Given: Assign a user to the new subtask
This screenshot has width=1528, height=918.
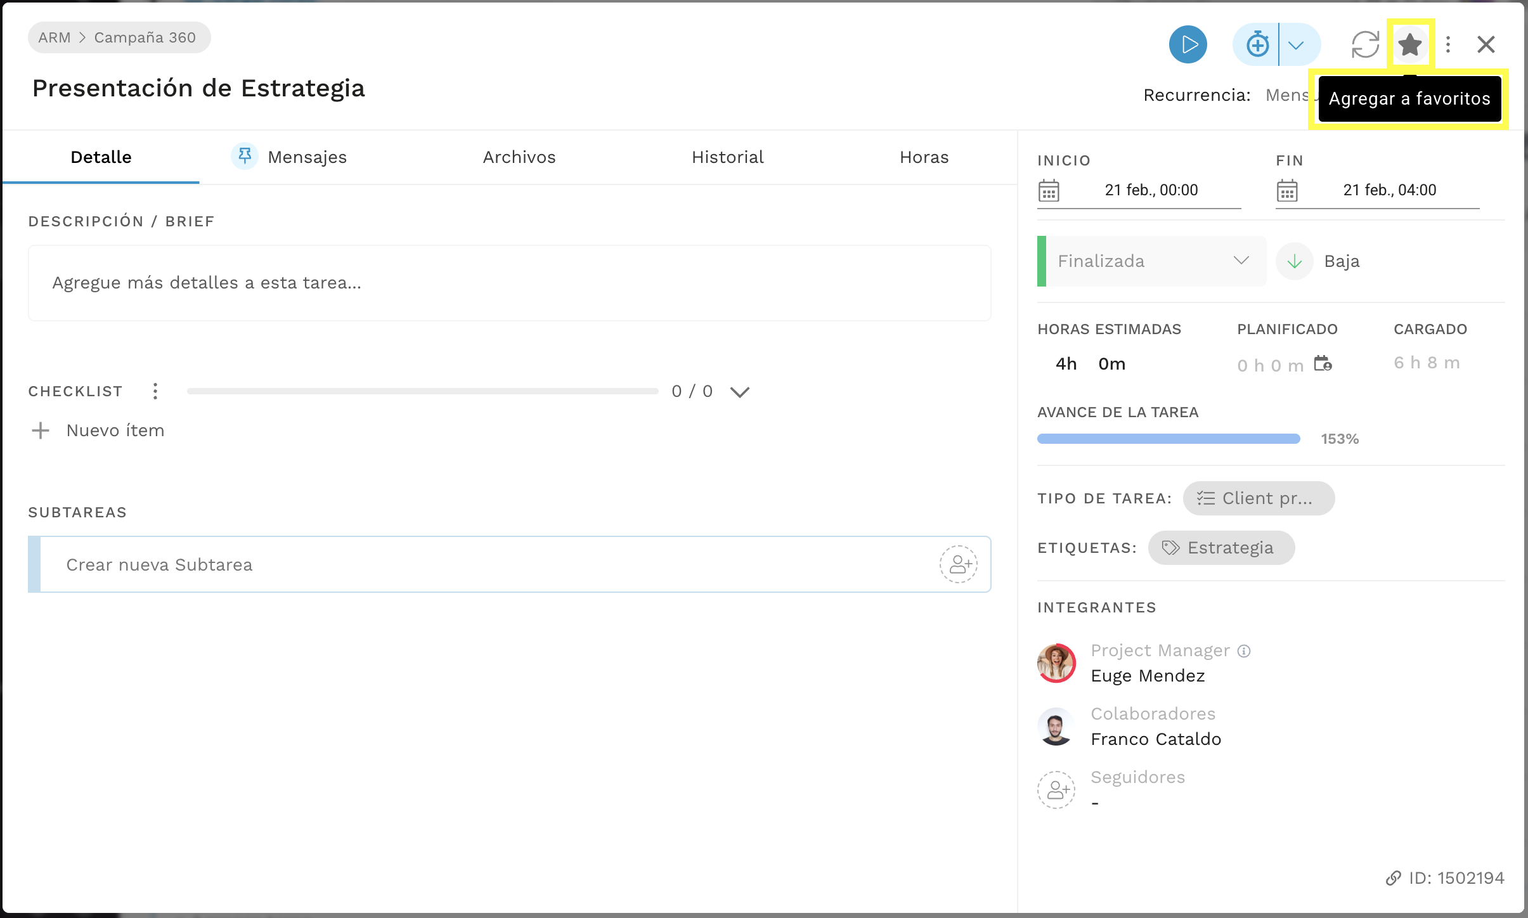Looking at the screenshot, I should [958, 564].
